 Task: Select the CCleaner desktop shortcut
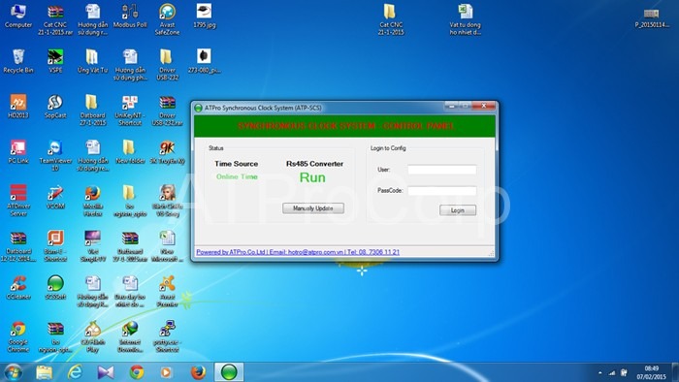click(18, 288)
